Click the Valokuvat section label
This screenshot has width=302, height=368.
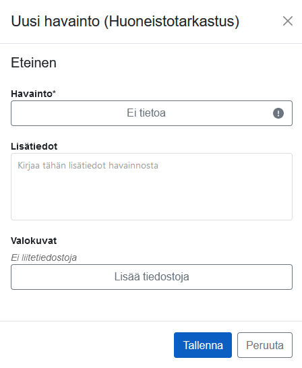click(34, 241)
